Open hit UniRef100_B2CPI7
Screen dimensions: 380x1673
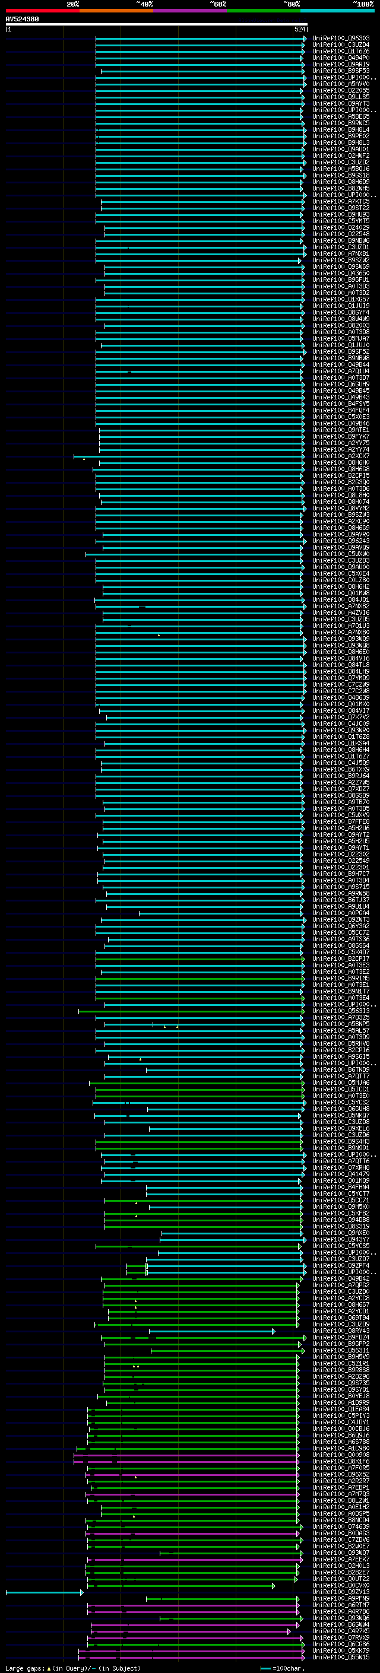point(341,958)
